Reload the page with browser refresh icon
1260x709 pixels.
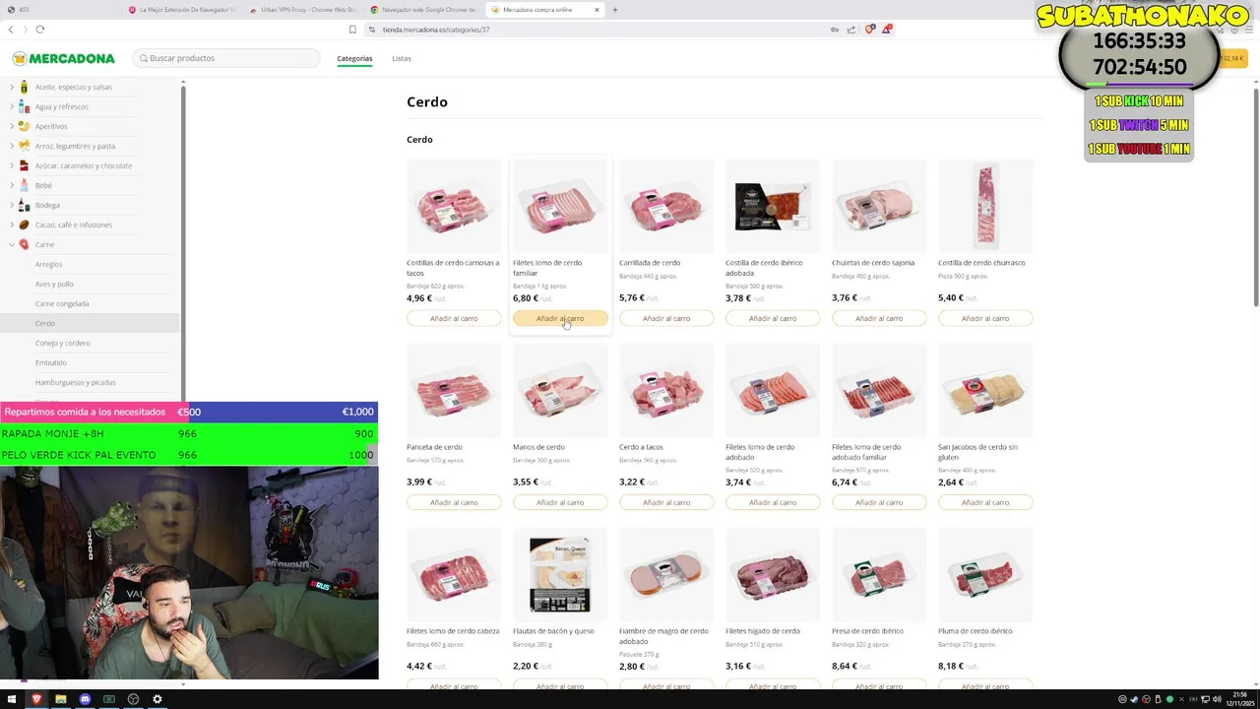(39, 30)
